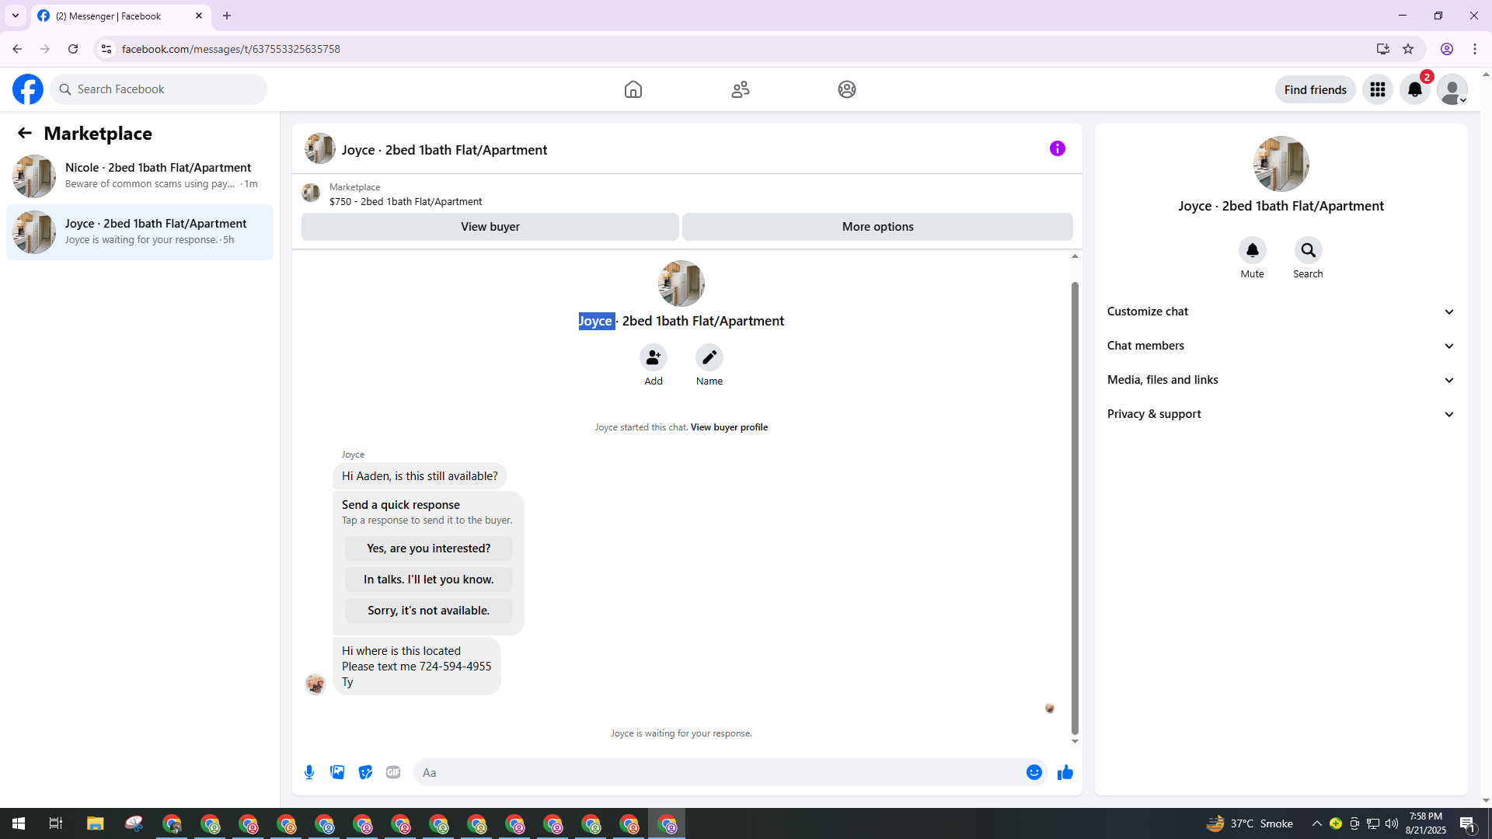Expand Privacy & support section
Image resolution: width=1492 pixels, height=839 pixels.
pyautogui.click(x=1280, y=414)
